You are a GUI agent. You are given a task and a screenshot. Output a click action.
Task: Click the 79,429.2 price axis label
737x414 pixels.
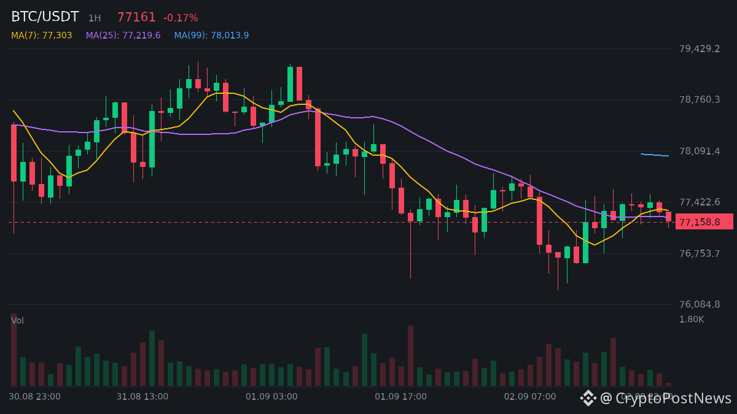[700, 48]
